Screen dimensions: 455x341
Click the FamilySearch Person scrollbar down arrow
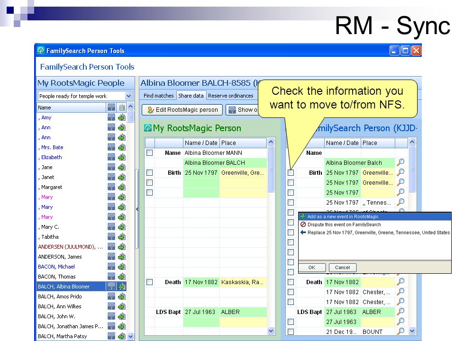412,331
